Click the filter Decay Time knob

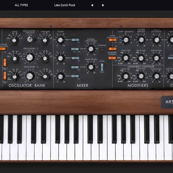pyautogui.click(x=141, y=58)
